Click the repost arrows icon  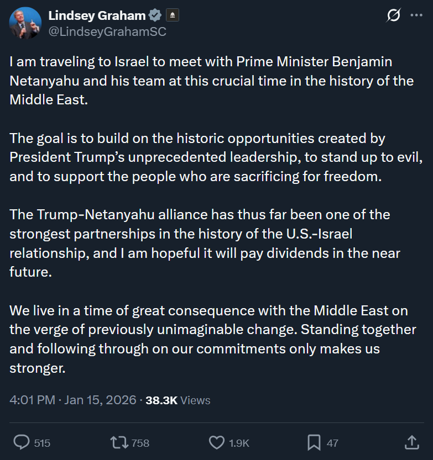(x=119, y=442)
